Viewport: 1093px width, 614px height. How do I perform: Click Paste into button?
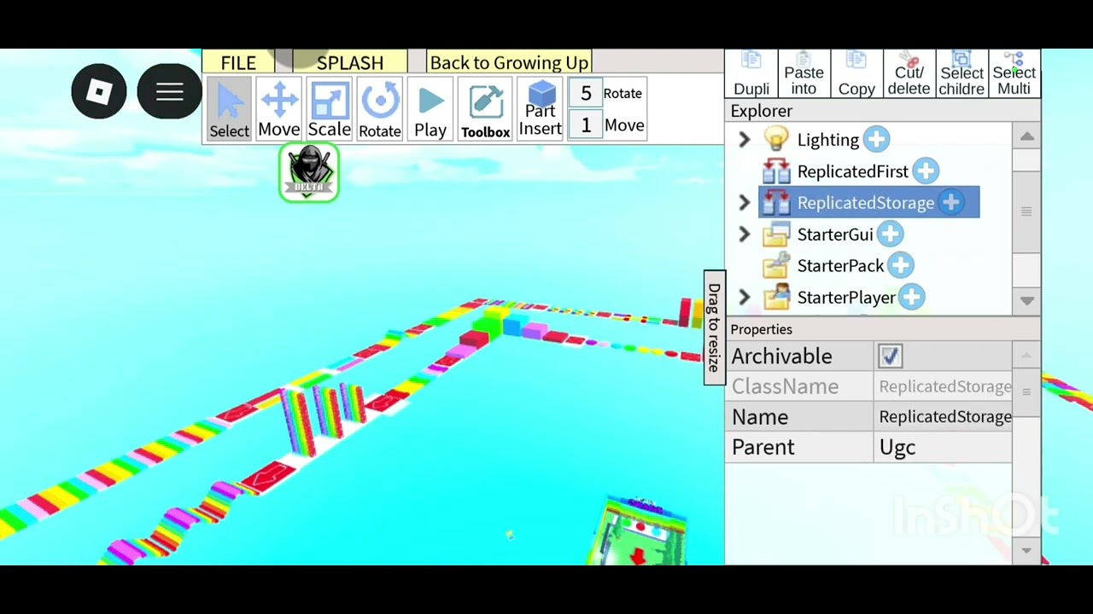[x=804, y=74]
